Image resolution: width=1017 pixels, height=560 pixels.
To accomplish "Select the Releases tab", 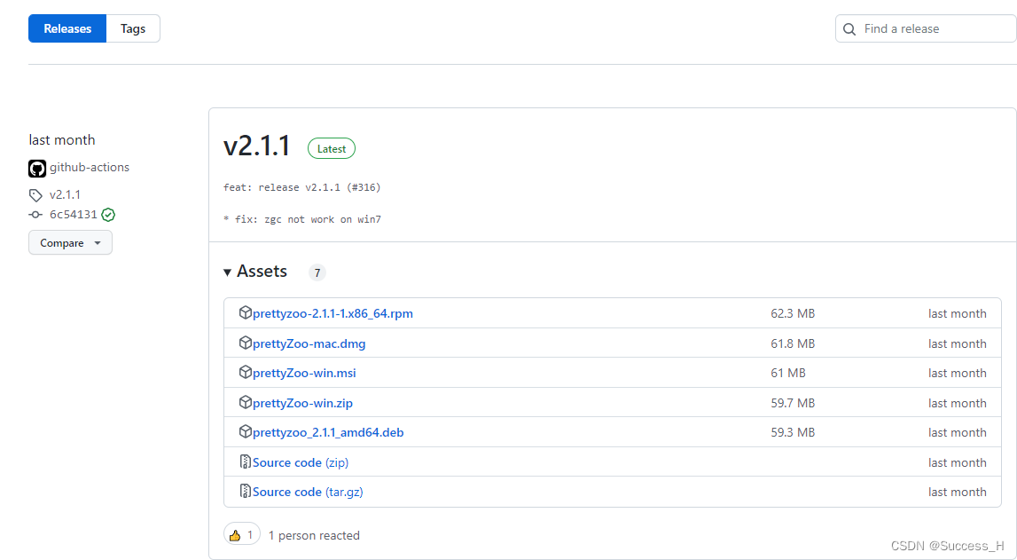I will 66,28.
